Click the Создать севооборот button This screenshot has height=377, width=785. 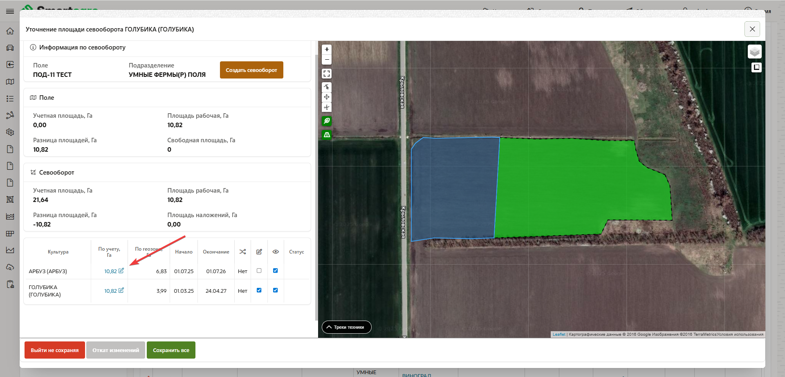pos(251,70)
